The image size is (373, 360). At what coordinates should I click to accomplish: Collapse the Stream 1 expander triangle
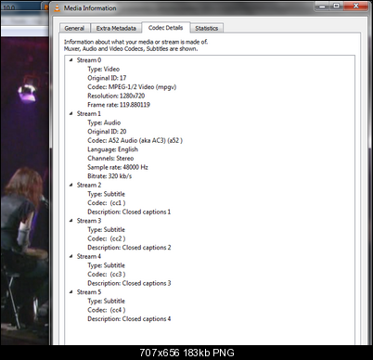click(x=71, y=113)
